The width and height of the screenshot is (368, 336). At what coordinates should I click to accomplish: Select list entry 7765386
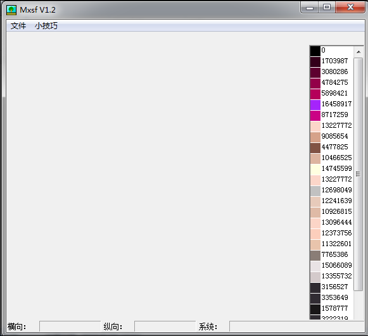point(332,254)
